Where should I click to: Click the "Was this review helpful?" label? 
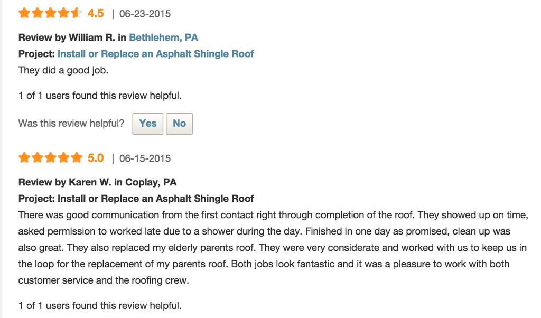coord(71,124)
